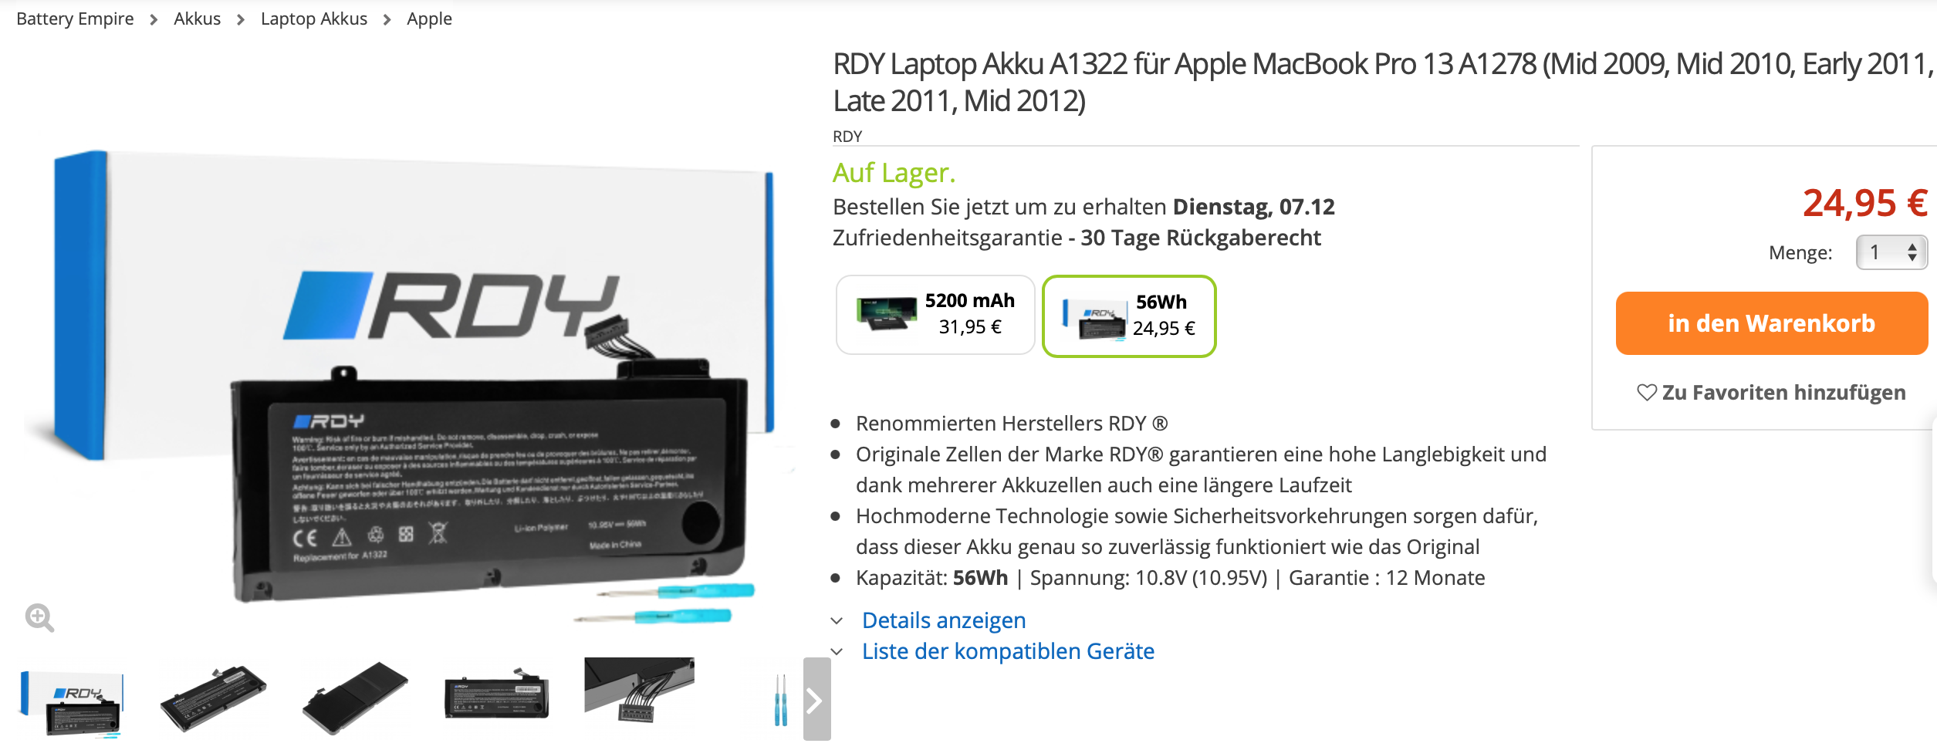
Task: Open Battery Empire home breadcrumb
Action: click(x=75, y=19)
